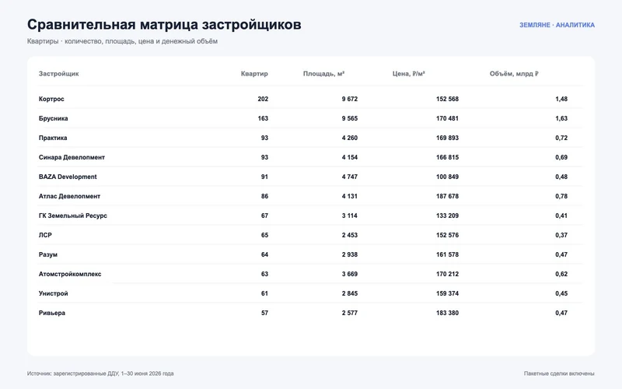Click the 'Площадь, м²' column header
The height and width of the screenshot is (389, 622).
point(323,73)
